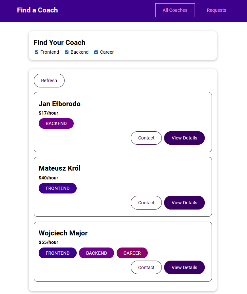The width and height of the screenshot is (247, 294).
Task: View details for Jan Ełborodo
Action: pyautogui.click(x=184, y=138)
